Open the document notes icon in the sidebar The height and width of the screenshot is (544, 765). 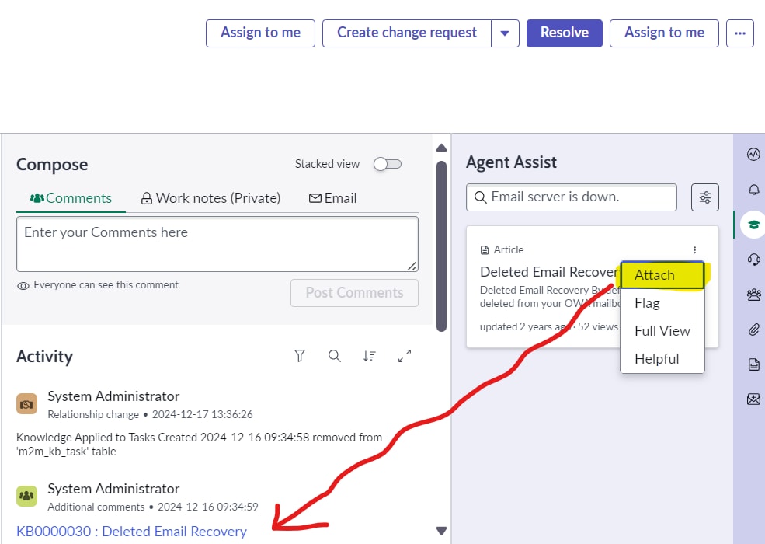[x=753, y=364]
